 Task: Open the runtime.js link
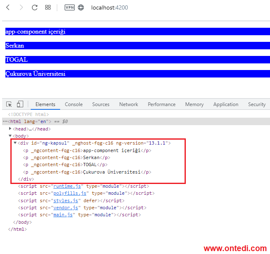coord(67,186)
